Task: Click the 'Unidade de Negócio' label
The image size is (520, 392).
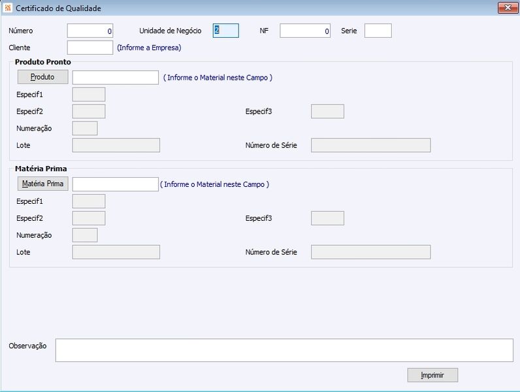Action: [170, 31]
